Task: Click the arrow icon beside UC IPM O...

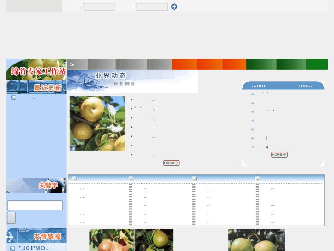Action: (12, 249)
